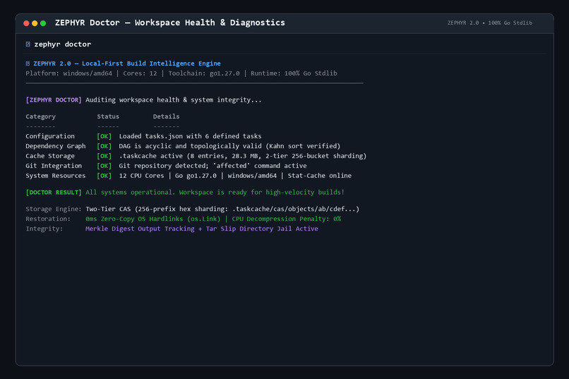Screen dimensions: 569x379
Task: Click the [OK] status for System Resources
Action: (104, 176)
